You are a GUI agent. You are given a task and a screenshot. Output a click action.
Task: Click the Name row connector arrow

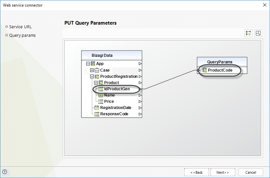(x=140, y=95)
